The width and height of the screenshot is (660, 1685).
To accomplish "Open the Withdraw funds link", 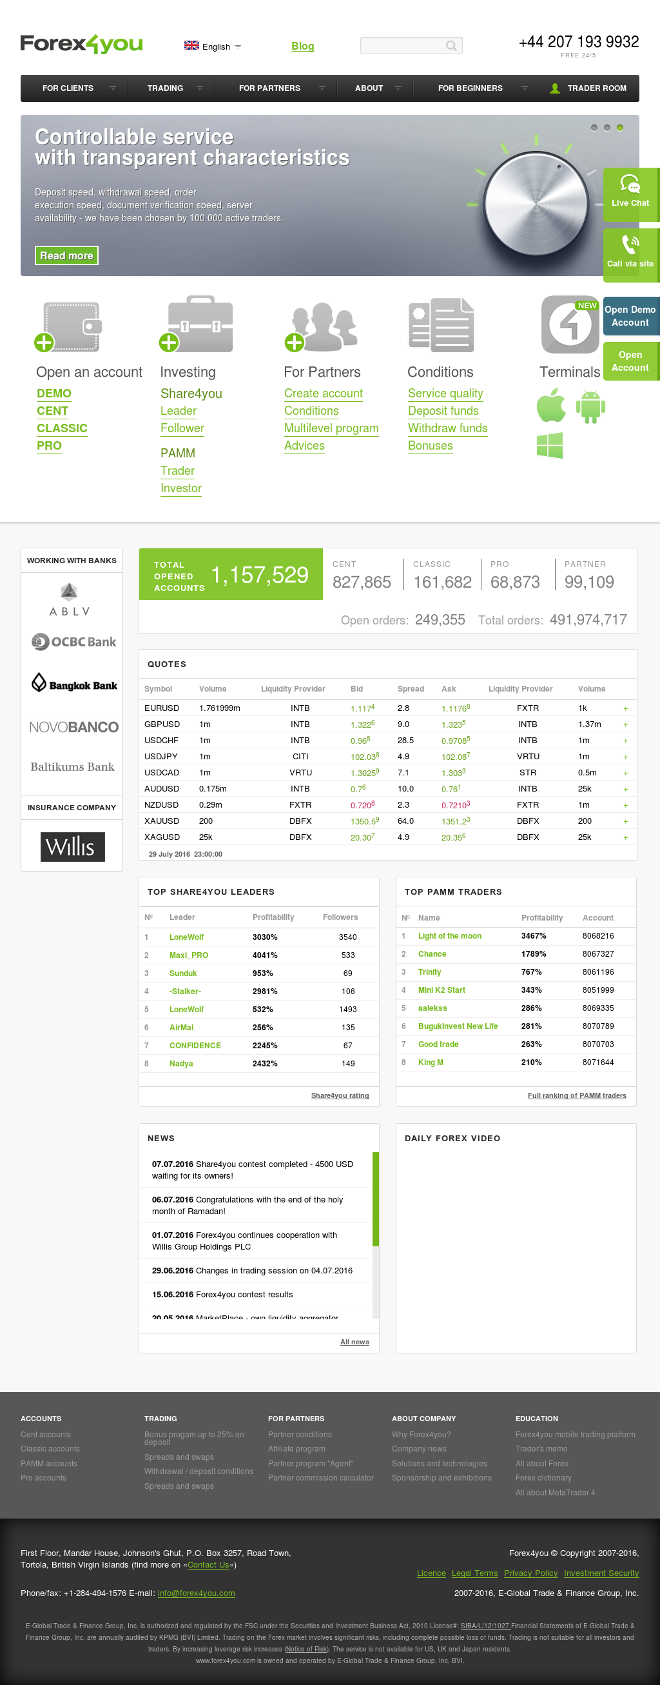I will 447,428.
